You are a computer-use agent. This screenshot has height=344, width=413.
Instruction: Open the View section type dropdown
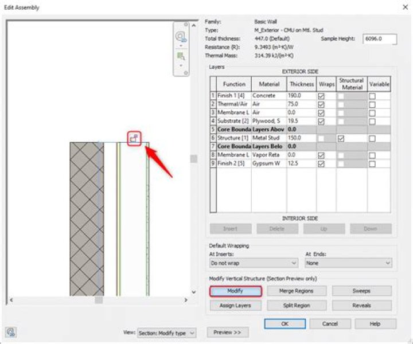pyautogui.click(x=167, y=333)
